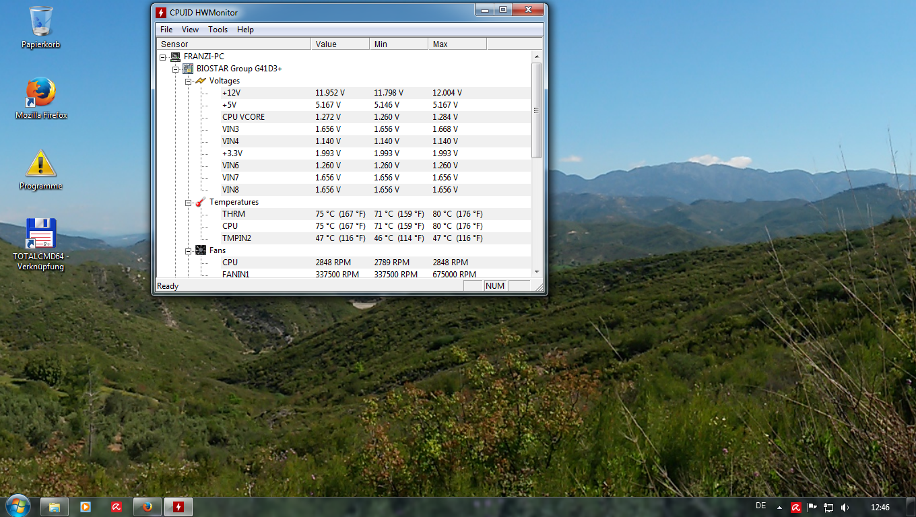Select the CPU VCORE row
916x517 pixels.
pos(376,117)
